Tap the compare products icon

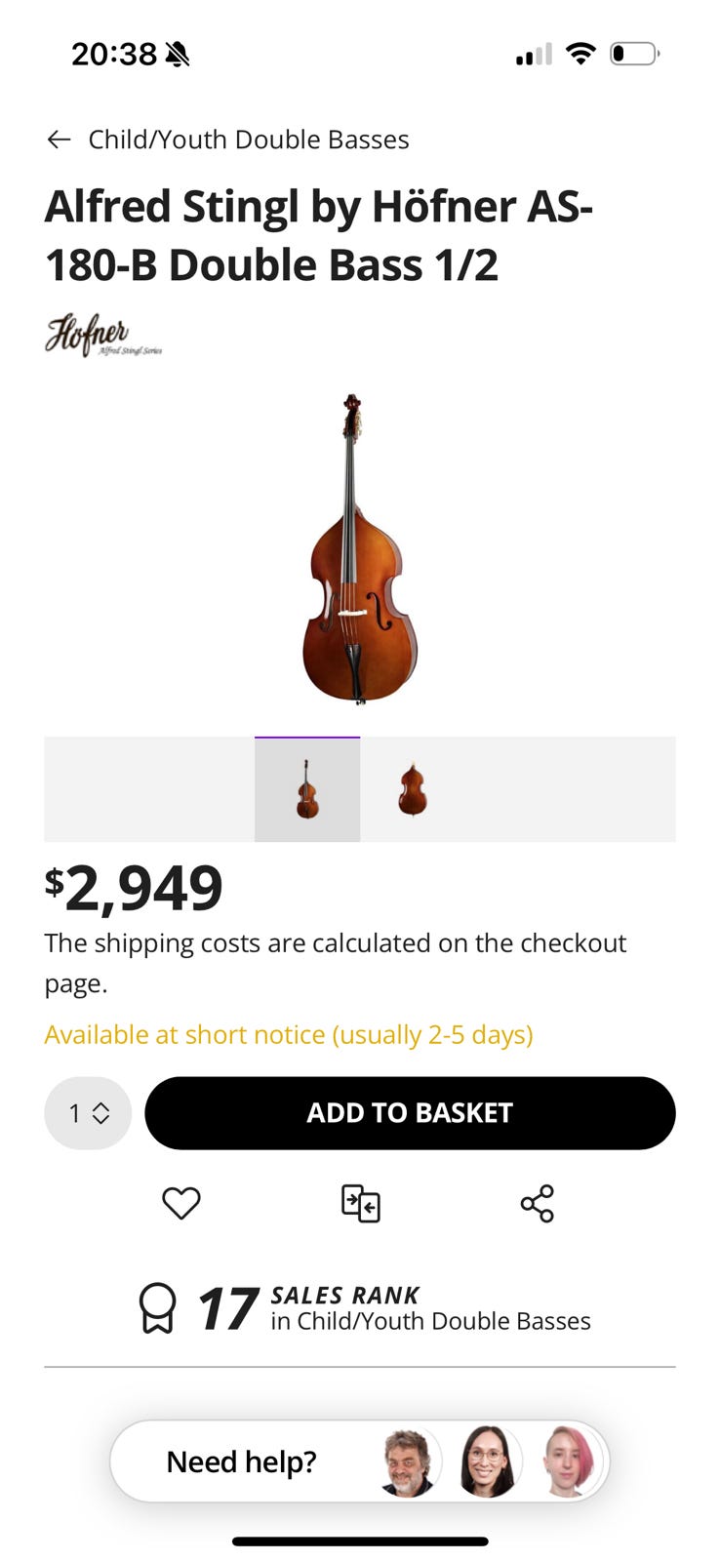[x=360, y=1203]
